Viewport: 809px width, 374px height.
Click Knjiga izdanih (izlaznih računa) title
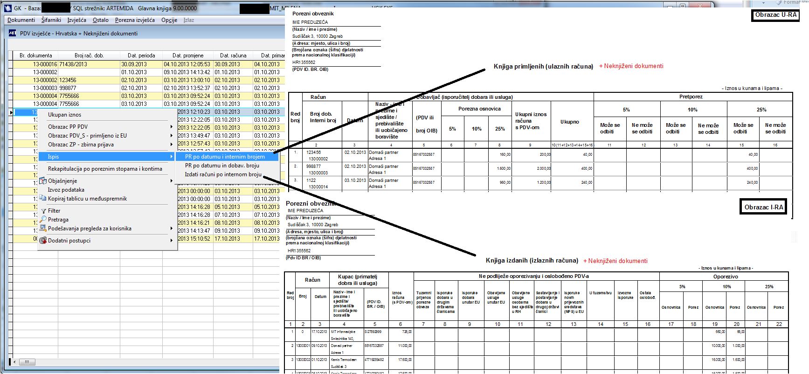click(x=532, y=260)
